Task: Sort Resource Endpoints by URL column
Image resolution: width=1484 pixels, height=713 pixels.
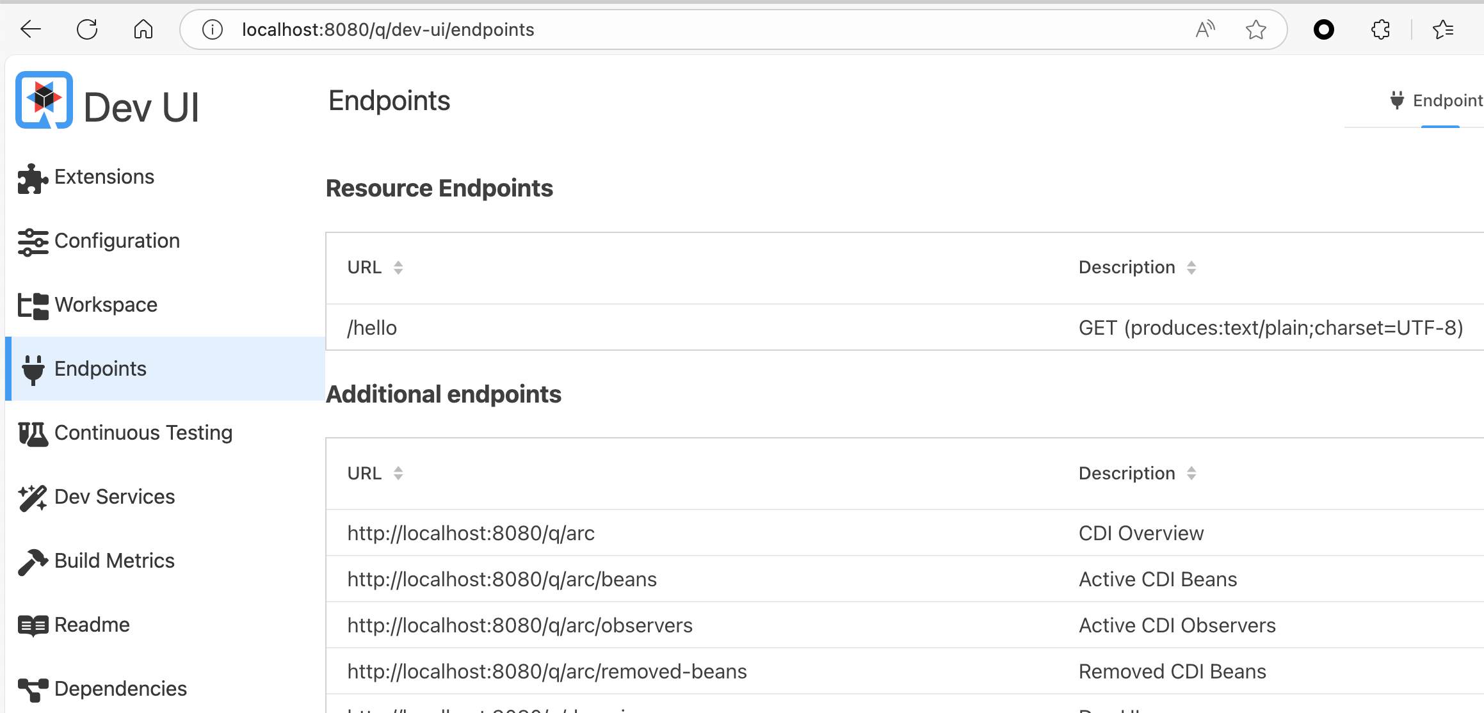Action: point(398,268)
